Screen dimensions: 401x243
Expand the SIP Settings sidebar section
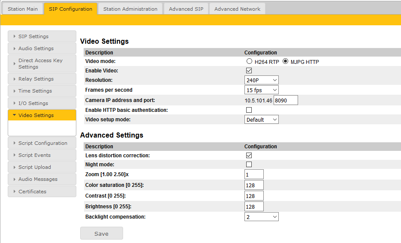[42, 36]
